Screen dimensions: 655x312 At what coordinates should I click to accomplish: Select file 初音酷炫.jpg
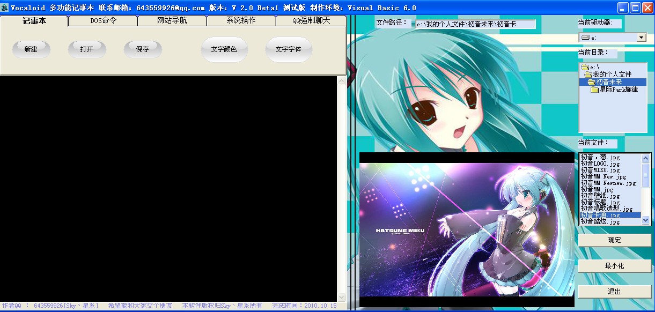[610, 222]
